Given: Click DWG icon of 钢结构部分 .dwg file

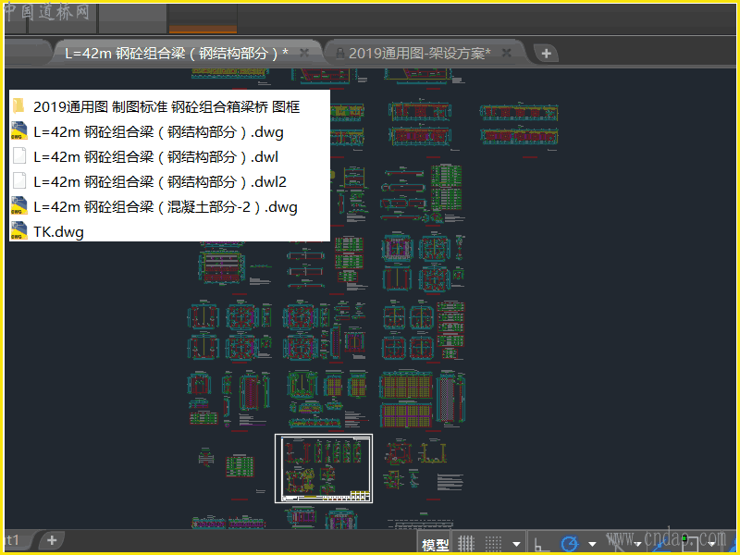Looking at the screenshot, I should [18, 131].
